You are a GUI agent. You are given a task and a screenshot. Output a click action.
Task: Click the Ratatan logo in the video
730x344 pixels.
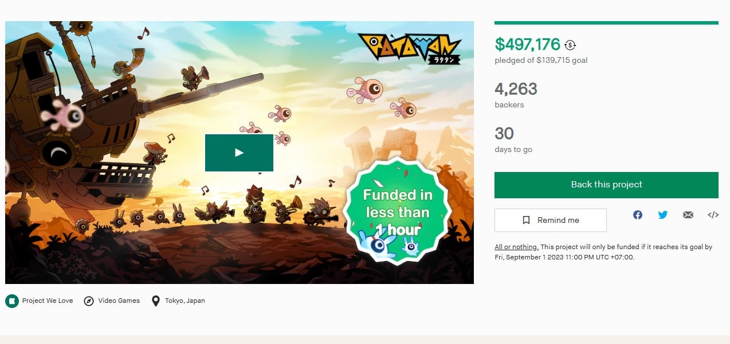pyautogui.click(x=409, y=47)
